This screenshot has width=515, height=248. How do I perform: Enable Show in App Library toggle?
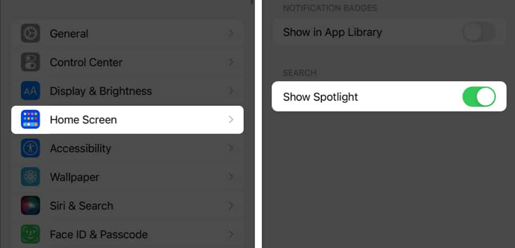[x=479, y=32]
